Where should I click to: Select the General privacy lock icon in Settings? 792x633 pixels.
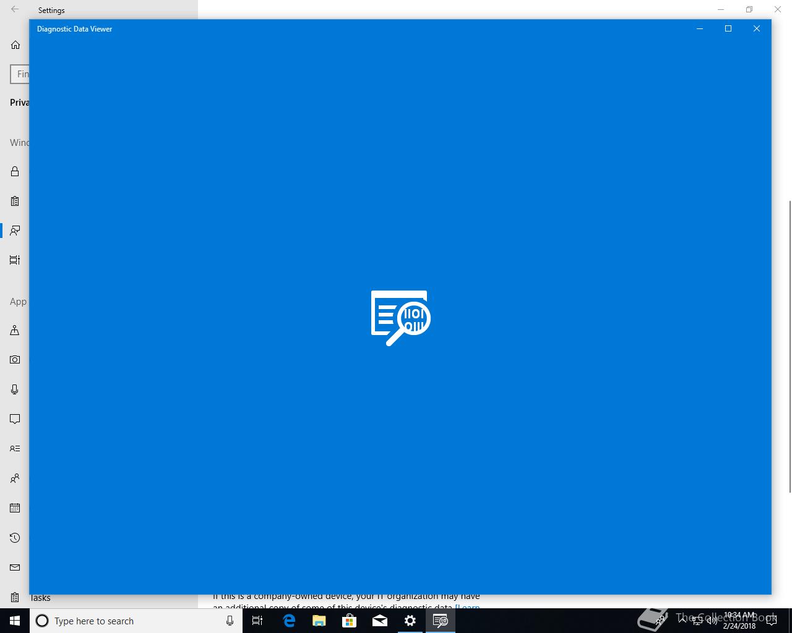click(x=15, y=171)
